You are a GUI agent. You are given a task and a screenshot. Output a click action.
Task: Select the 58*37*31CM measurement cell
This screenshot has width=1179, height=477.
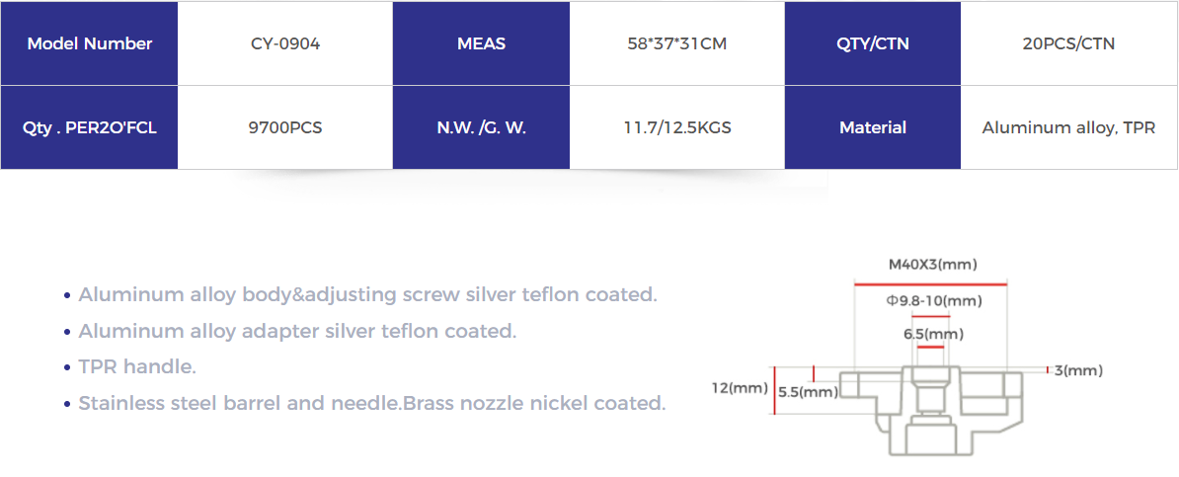click(x=677, y=43)
